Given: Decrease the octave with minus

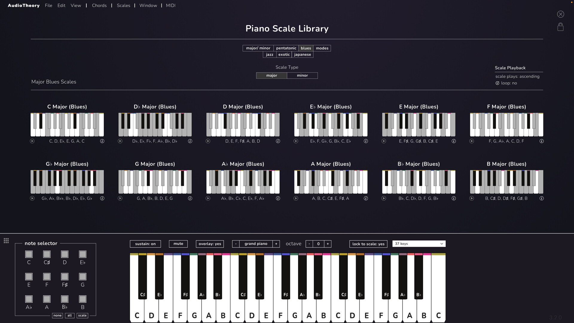Looking at the screenshot, I should point(309,244).
